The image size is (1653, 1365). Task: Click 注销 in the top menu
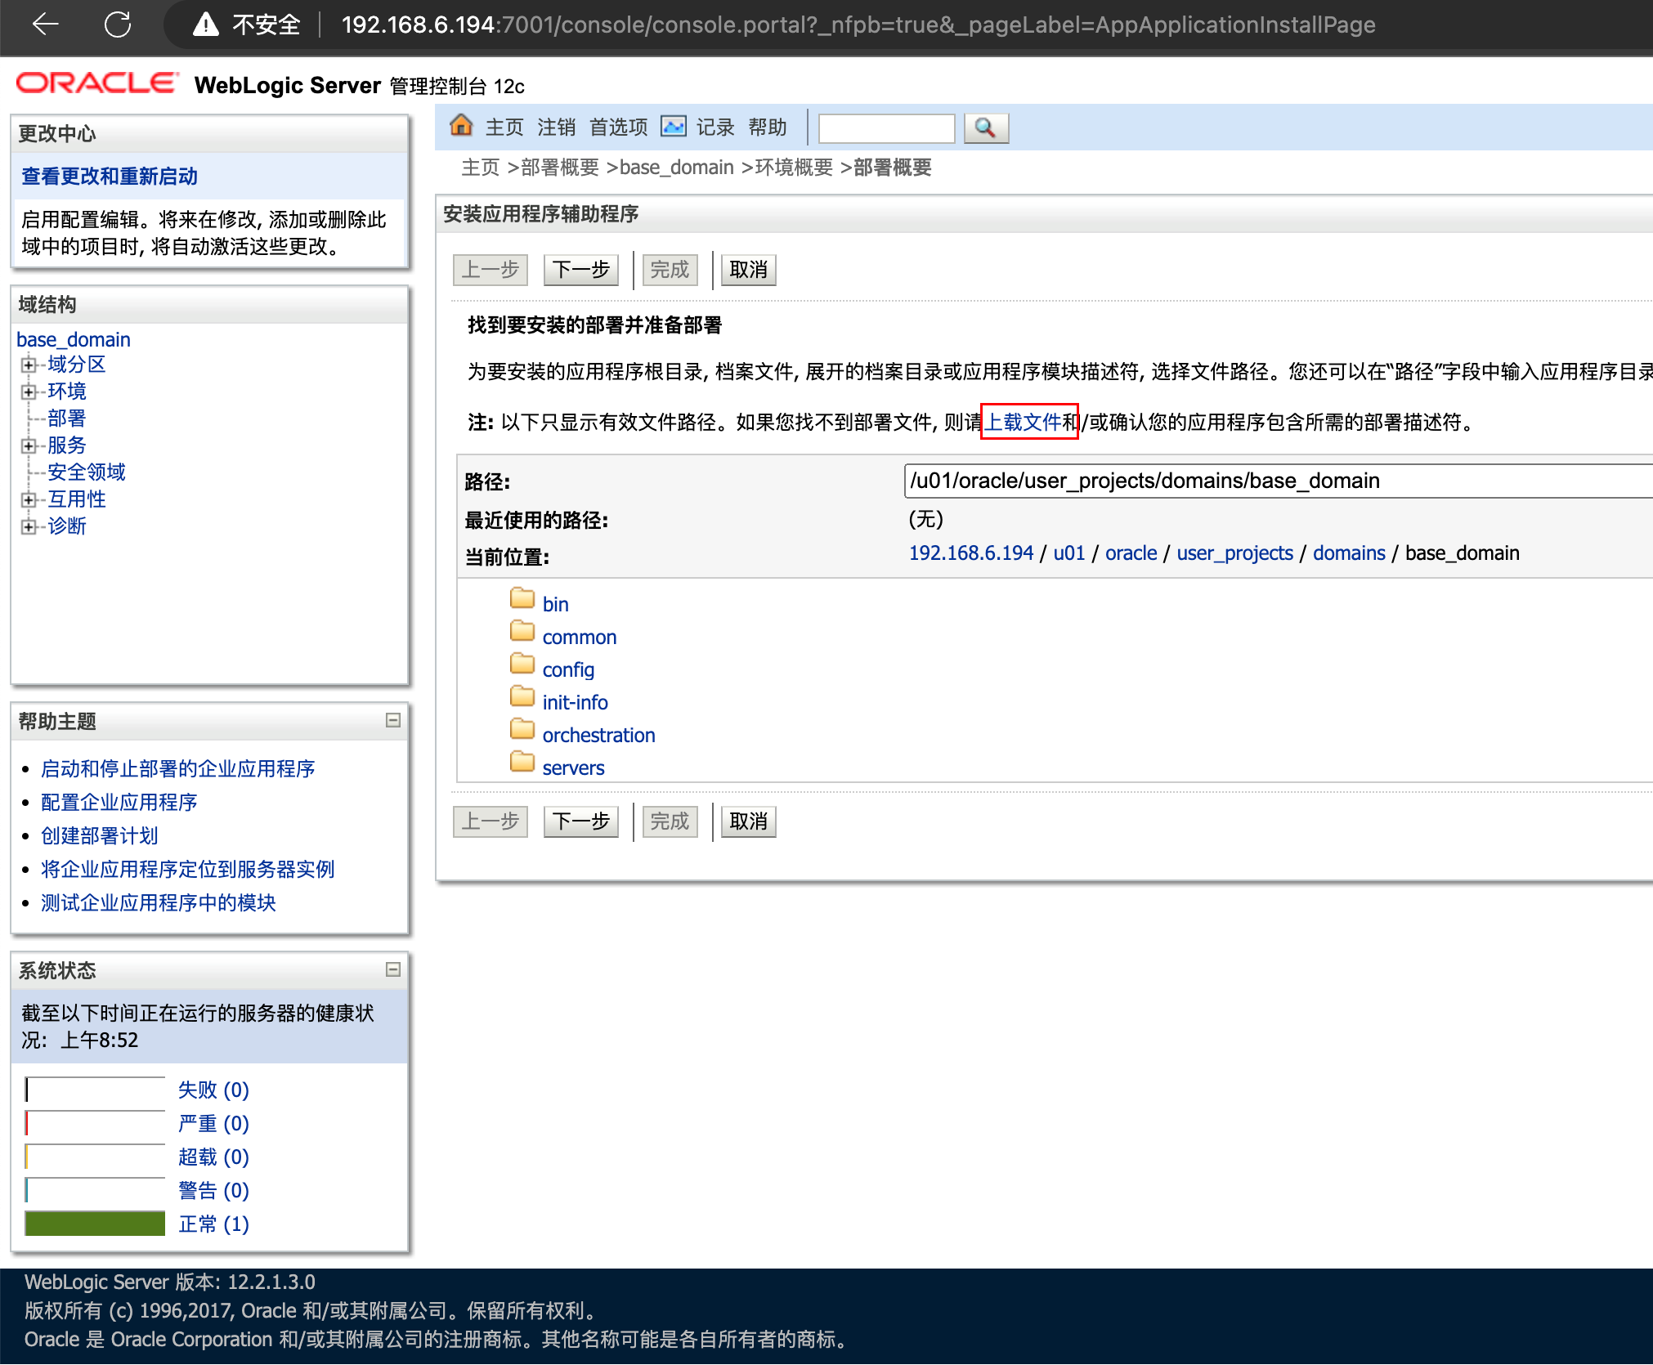(556, 128)
